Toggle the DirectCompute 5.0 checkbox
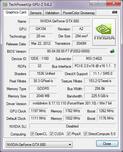Viewport: 123px width, 152px height. (85, 134)
